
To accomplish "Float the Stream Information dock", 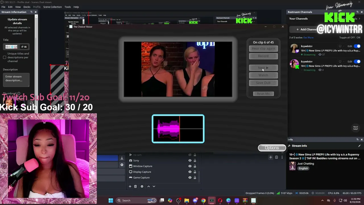I will 31,12.
